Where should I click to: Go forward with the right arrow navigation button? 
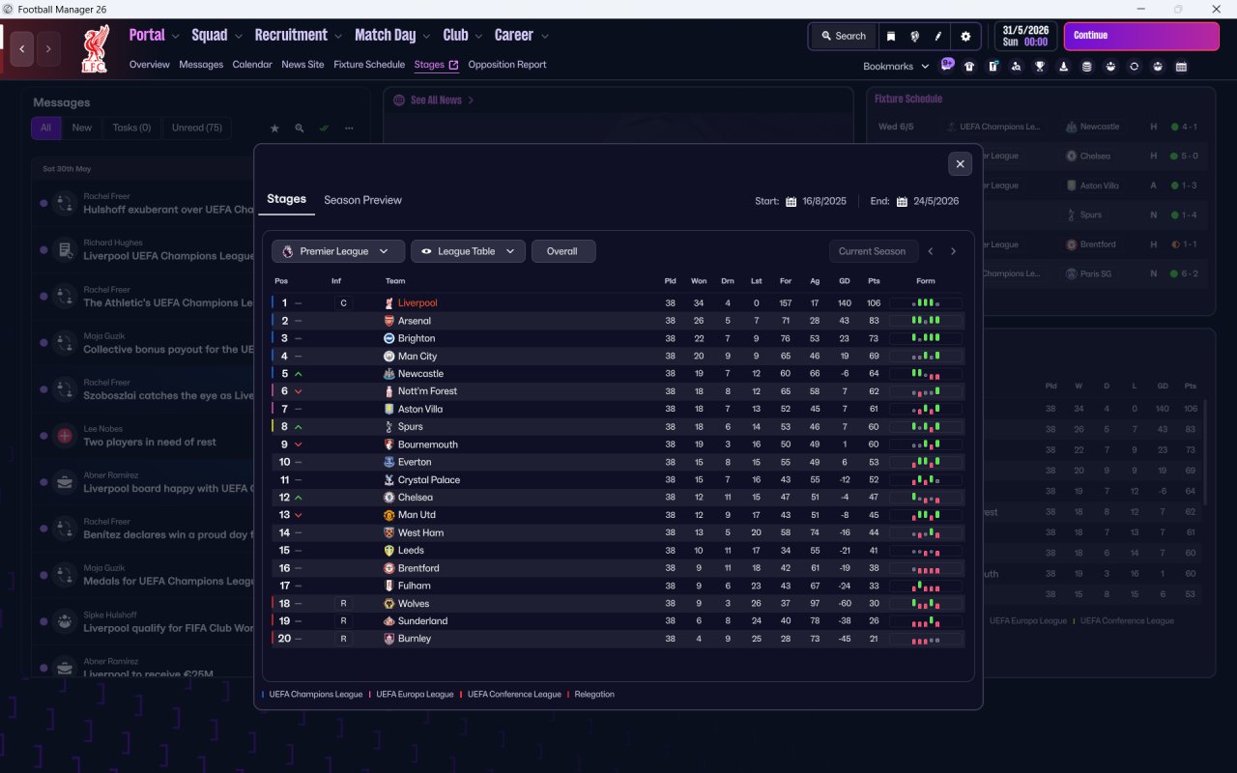[x=48, y=48]
